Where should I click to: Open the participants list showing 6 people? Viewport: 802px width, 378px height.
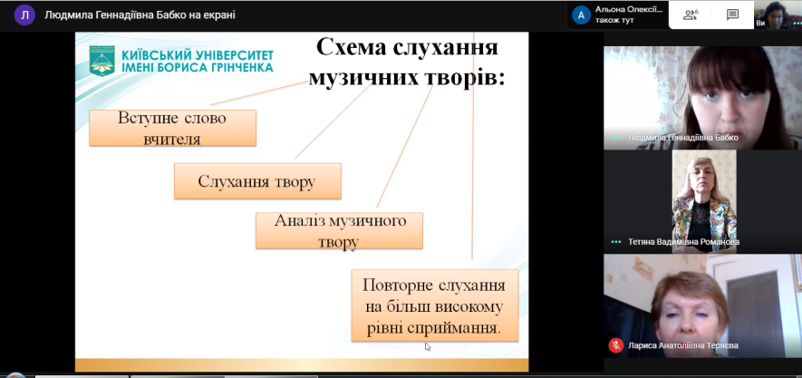point(691,15)
